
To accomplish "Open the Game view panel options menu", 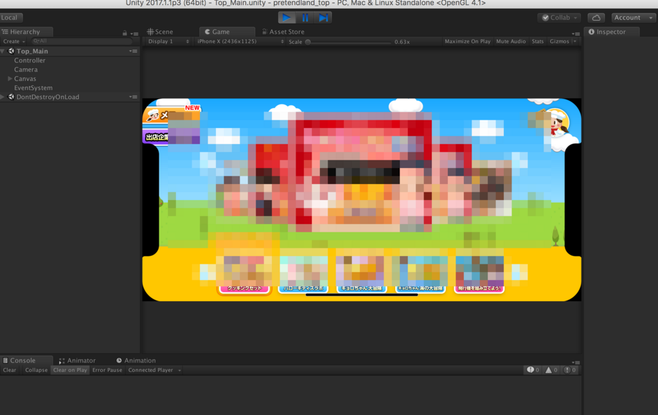I will tap(576, 33).
